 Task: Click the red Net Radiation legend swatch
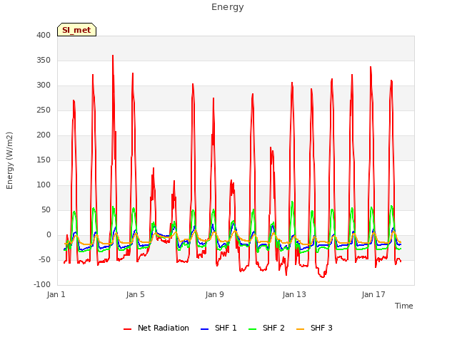(x=127, y=329)
